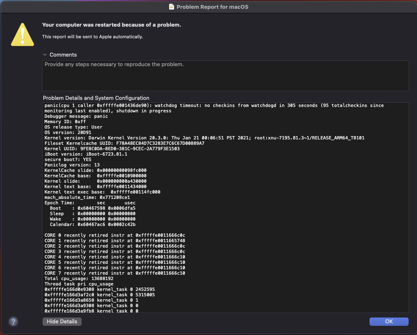Click the '0xfffffe166d3a8658 kernel_task 0 1' line
Viewport: 417px width, 335px height.
(91, 300)
